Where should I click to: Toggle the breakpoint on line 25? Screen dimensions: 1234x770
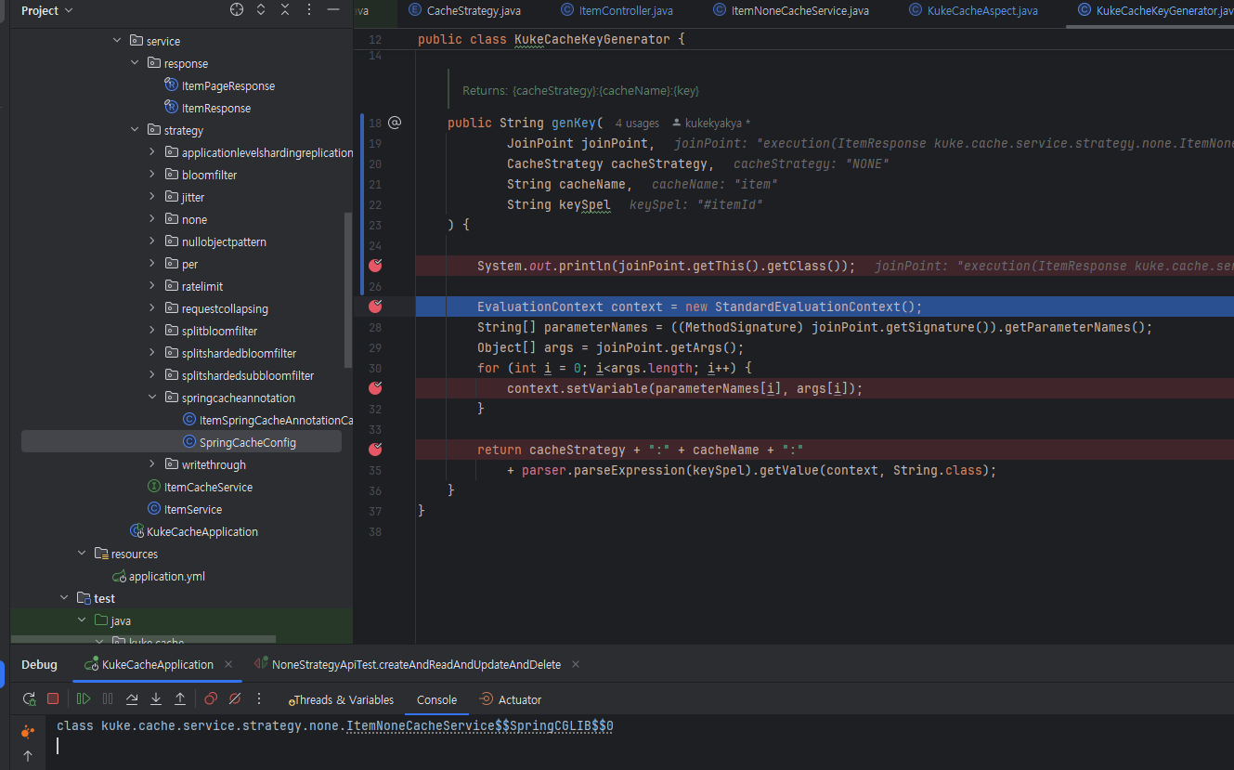tap(375, 266)
